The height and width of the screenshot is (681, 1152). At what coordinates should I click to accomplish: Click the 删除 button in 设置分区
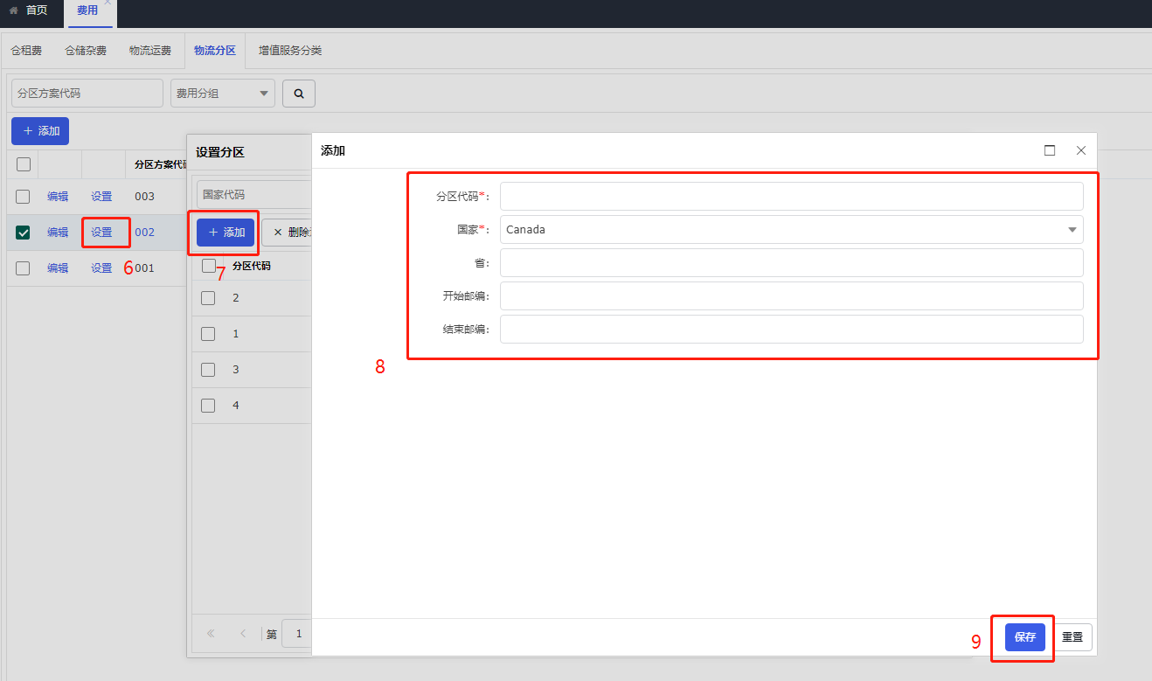click(x=288, y=233)
